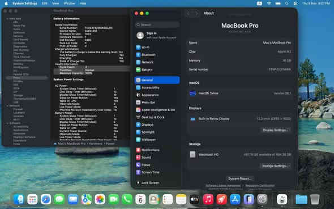Open Battery pane in System Settings sidebar

157,70
